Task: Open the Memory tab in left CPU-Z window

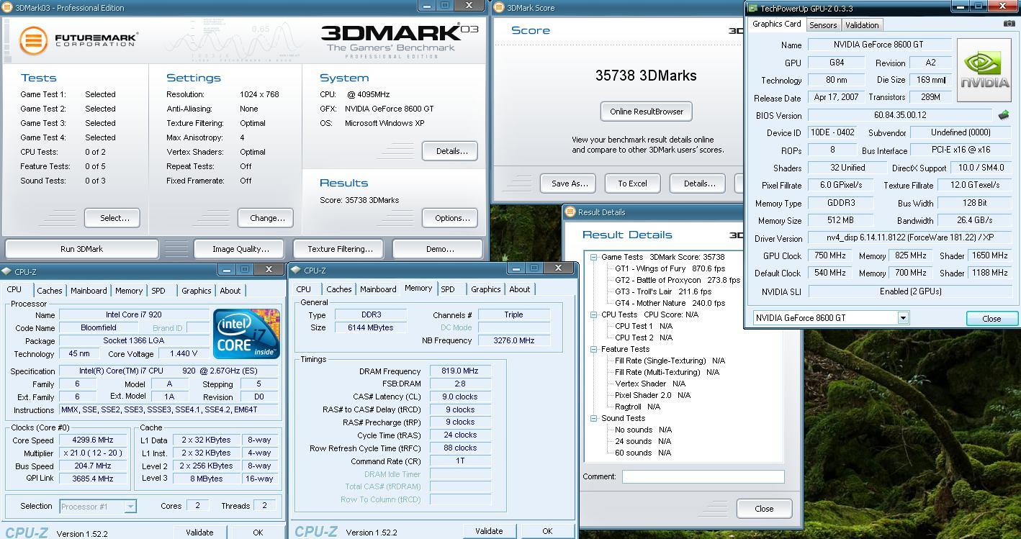Action: tap(129, 291)
